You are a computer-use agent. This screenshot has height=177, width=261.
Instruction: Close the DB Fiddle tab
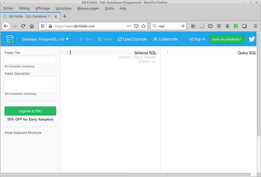pyautogui.click(x=56, y=17)
